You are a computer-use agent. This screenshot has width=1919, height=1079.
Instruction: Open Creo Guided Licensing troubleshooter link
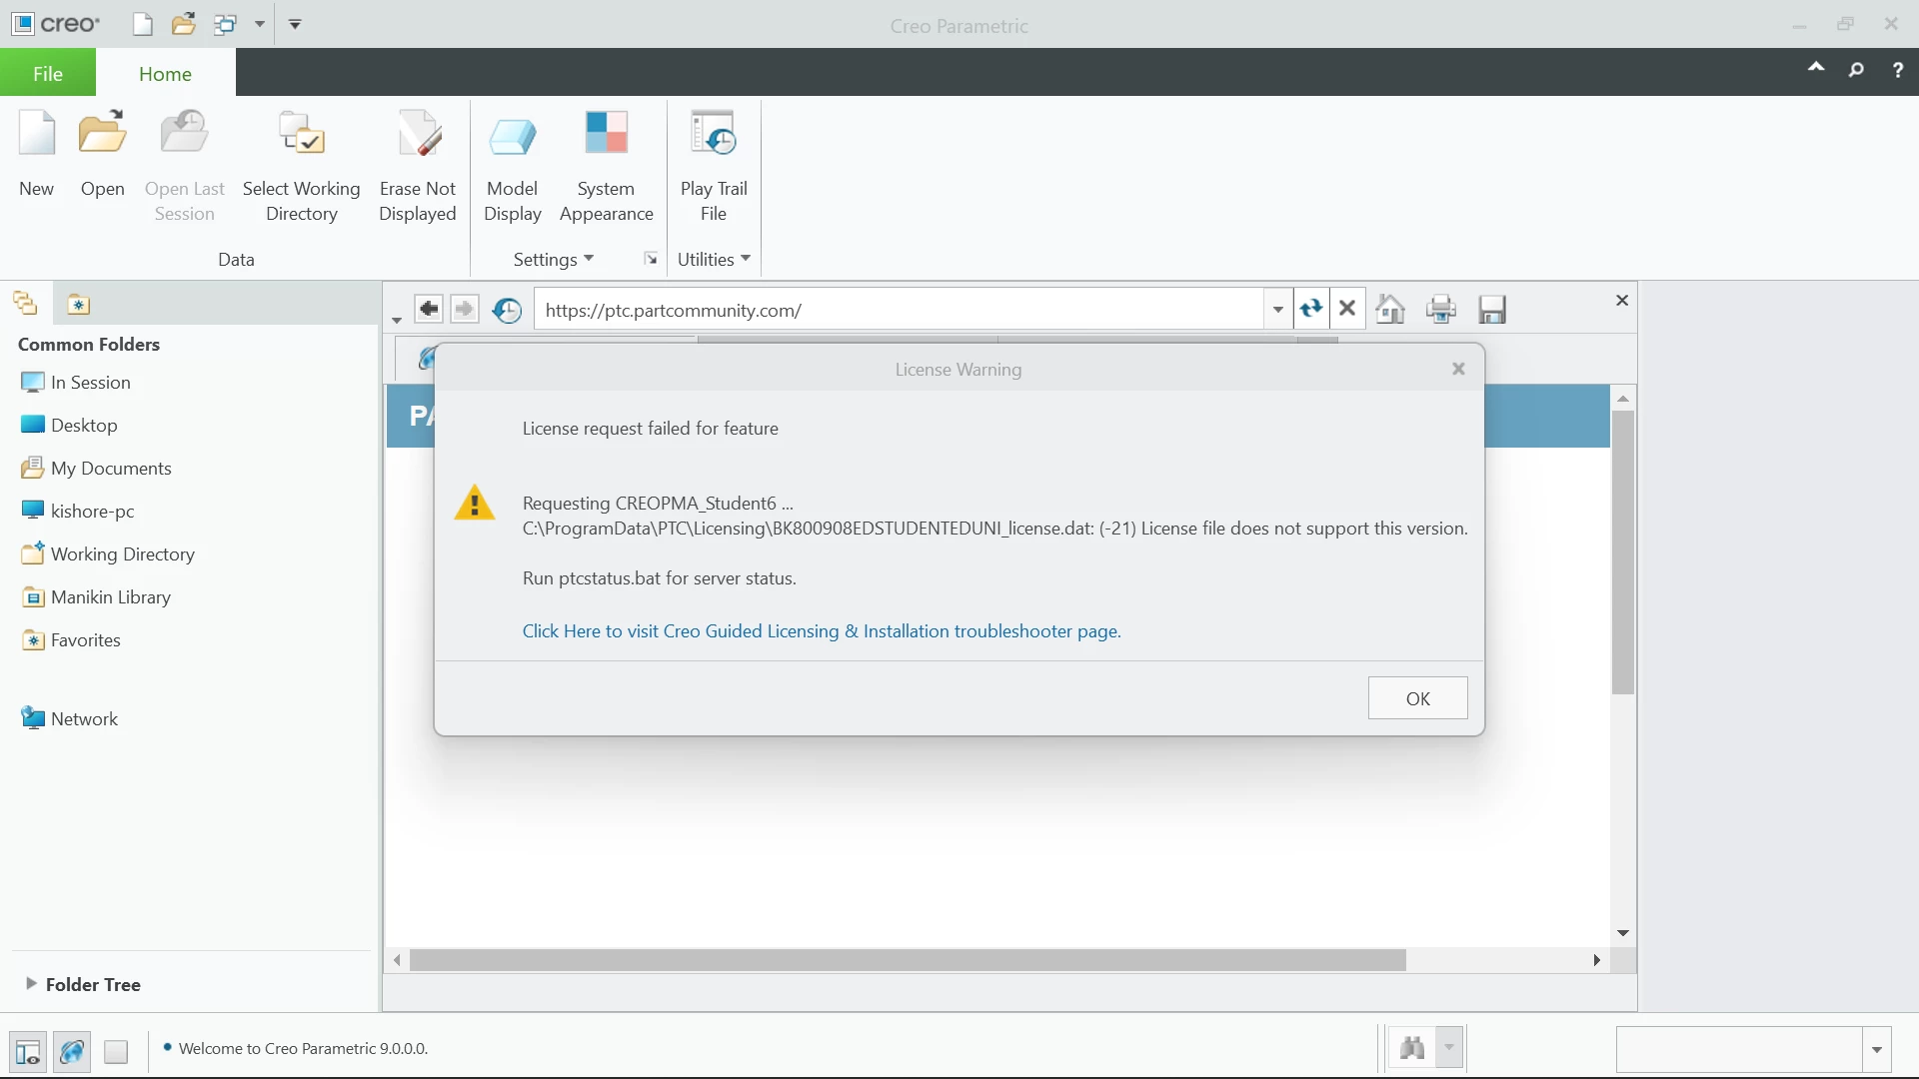[821, 631]
